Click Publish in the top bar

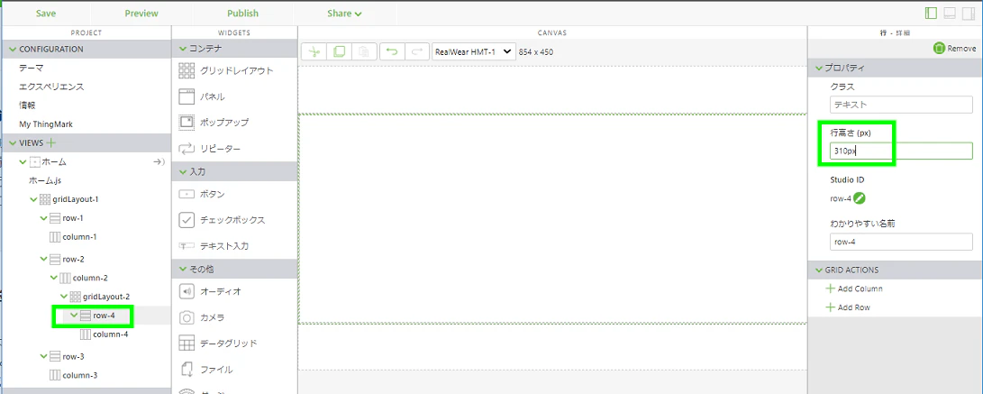[242, 14]
